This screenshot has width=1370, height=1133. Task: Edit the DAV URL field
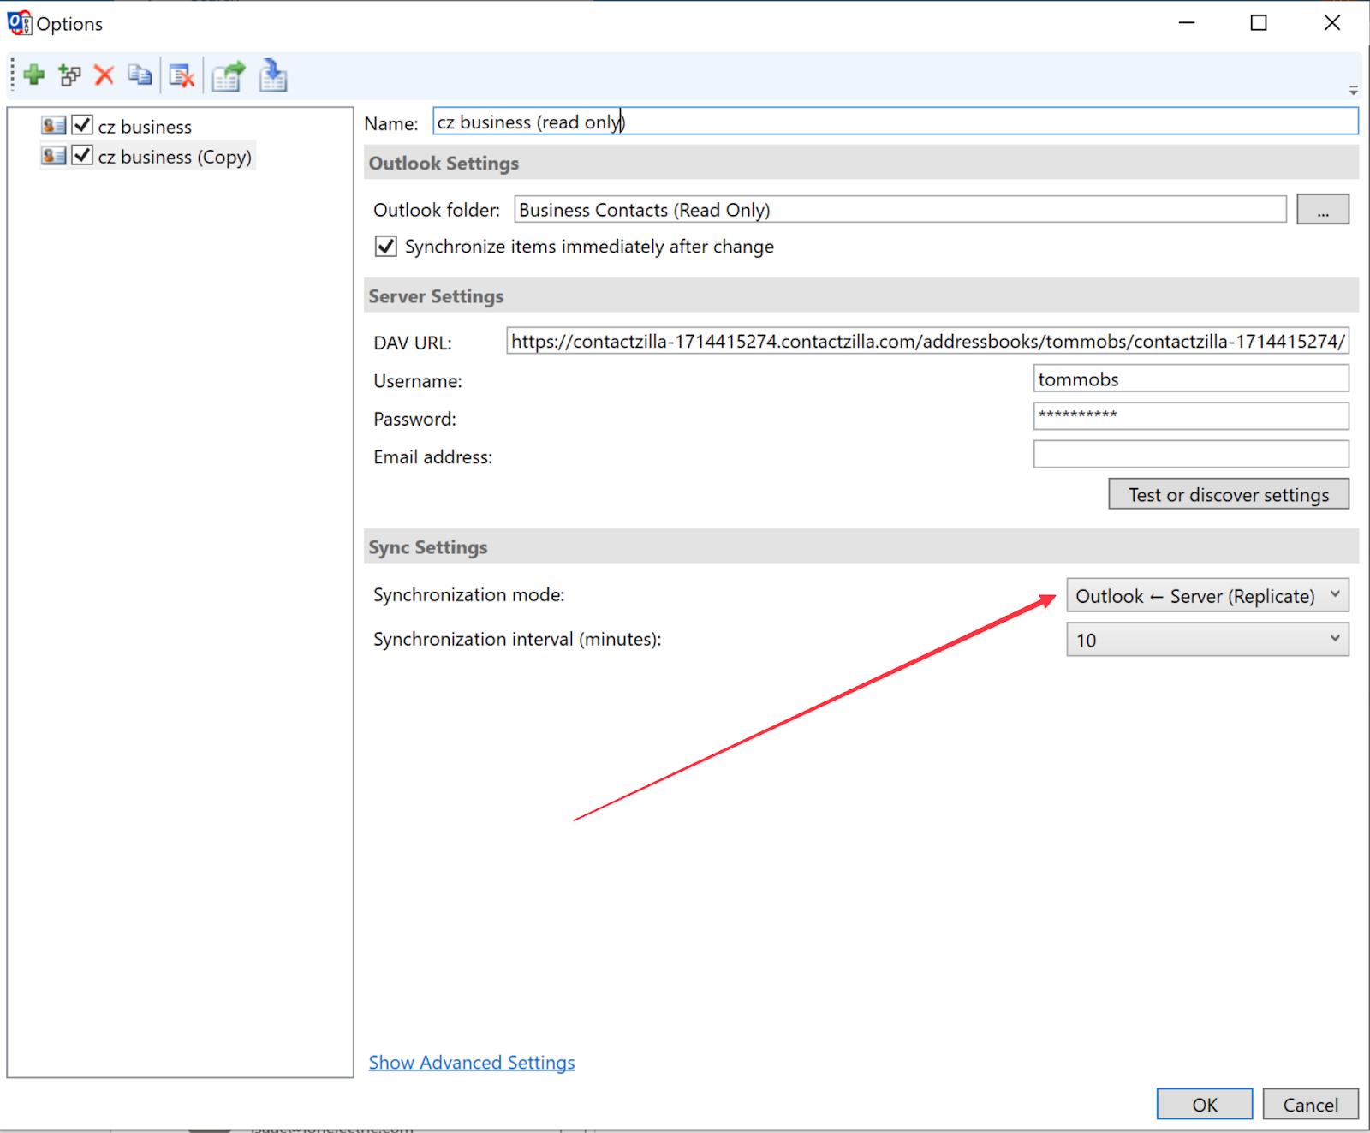pyautogui.click(x=927, y=341)
